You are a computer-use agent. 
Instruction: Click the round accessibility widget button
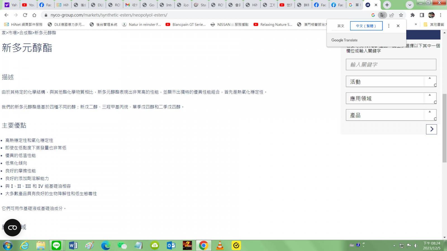12,228
